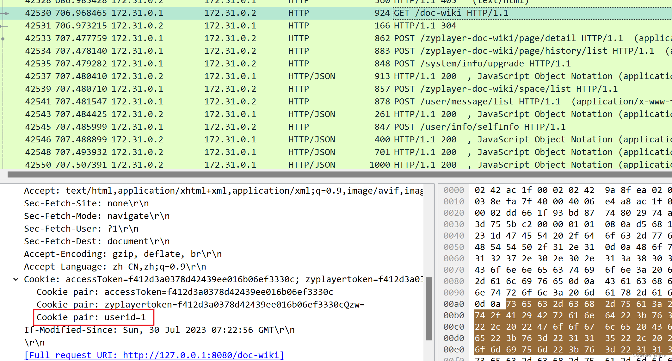Collapse the Cookie header tree node
Image resolution: width=672 pixels, height=361 pixels.
[16, 279]
